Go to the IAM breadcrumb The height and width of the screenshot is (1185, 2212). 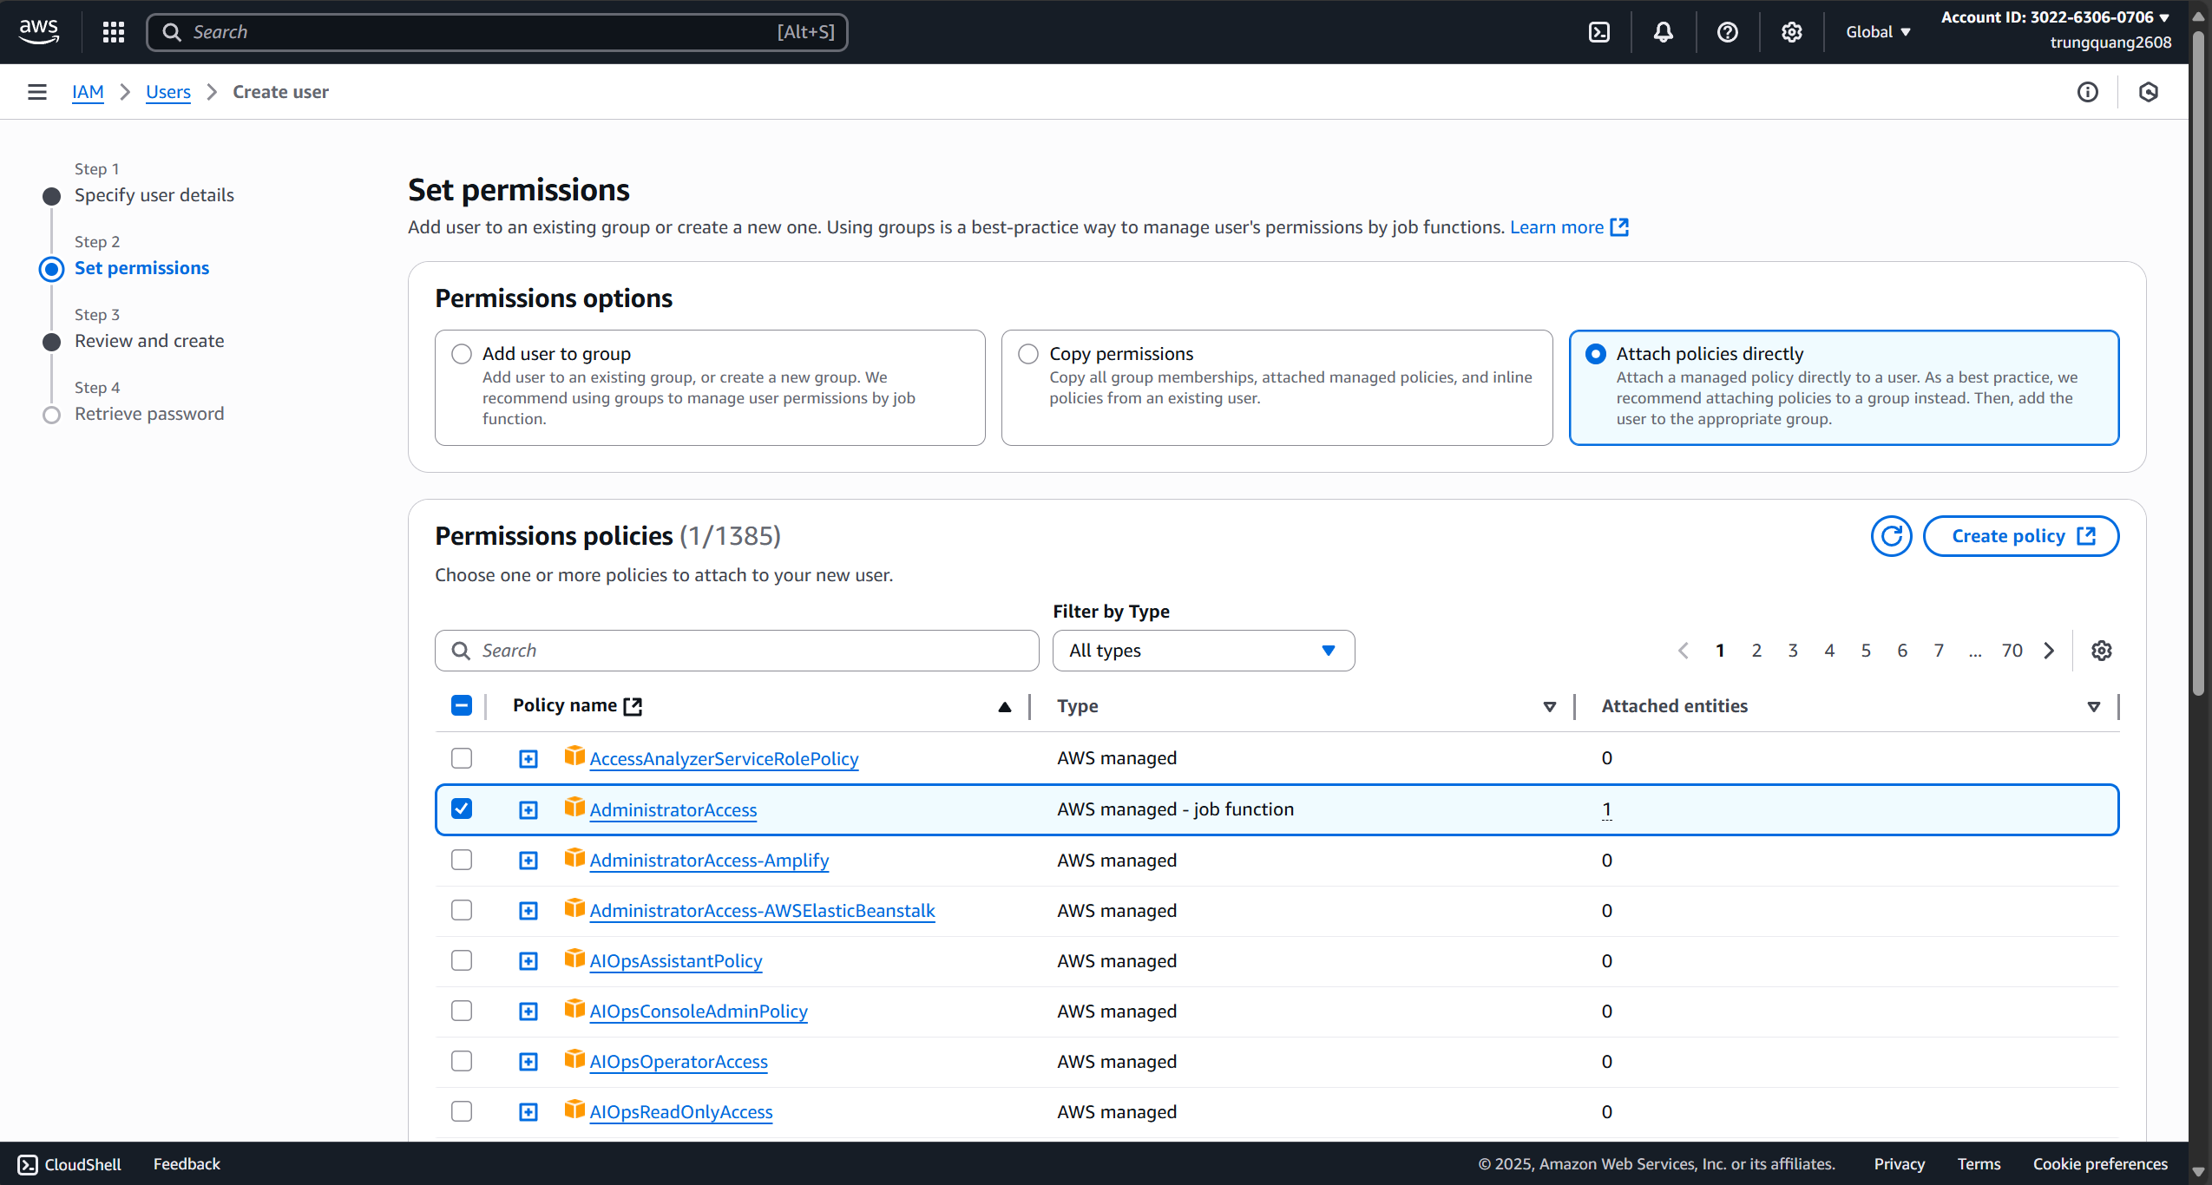pos(88,92)
